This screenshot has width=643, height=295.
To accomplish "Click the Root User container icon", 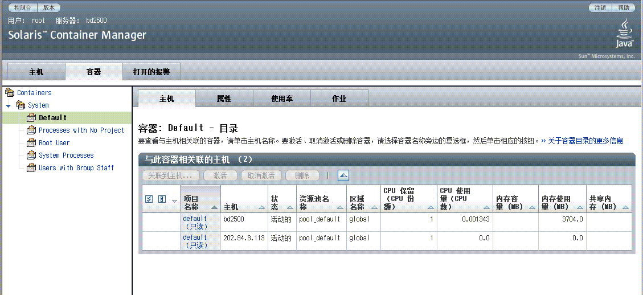I will [x=31, y=143].
